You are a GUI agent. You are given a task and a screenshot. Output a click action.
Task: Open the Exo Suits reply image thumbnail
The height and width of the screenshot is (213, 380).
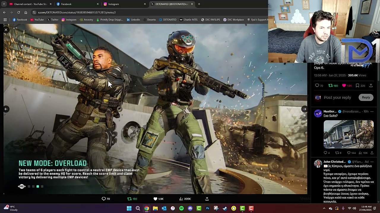click(349, 134)
